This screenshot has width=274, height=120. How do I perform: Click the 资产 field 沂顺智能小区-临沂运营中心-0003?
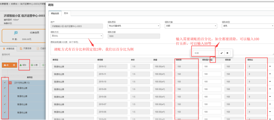pos(77,26)
